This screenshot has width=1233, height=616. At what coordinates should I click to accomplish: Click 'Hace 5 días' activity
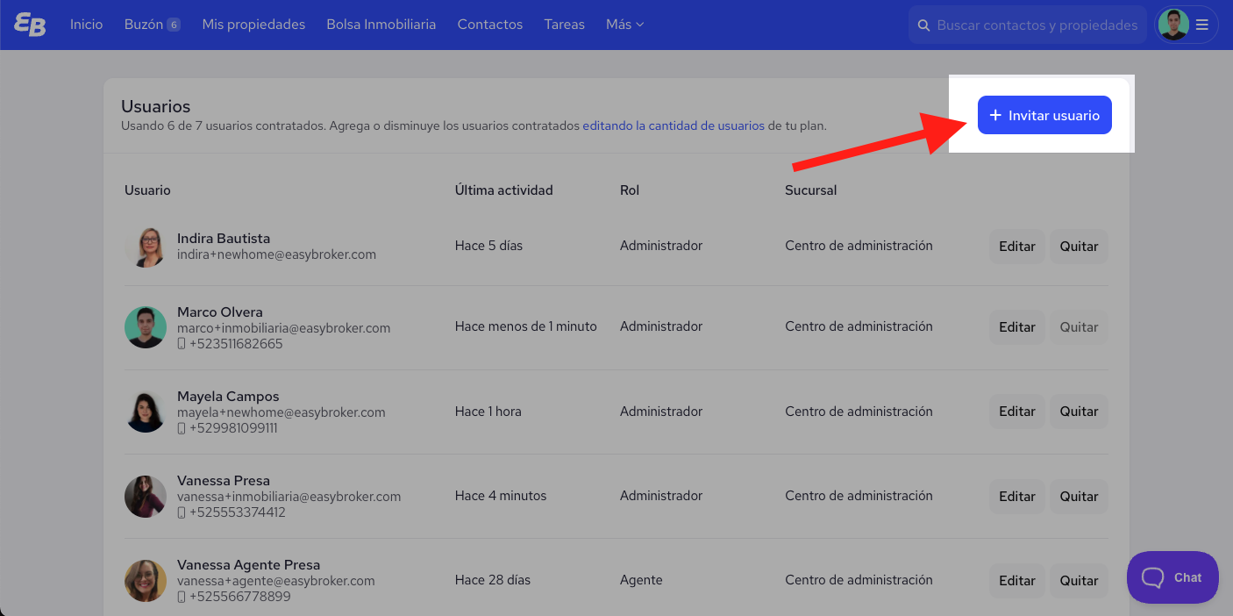pos(488,246)
